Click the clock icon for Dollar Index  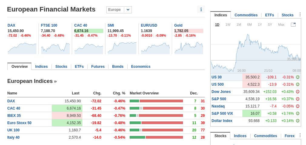(x=298, y=121)
